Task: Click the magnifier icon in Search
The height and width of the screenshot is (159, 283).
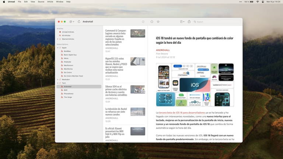Action: (195, 22)
